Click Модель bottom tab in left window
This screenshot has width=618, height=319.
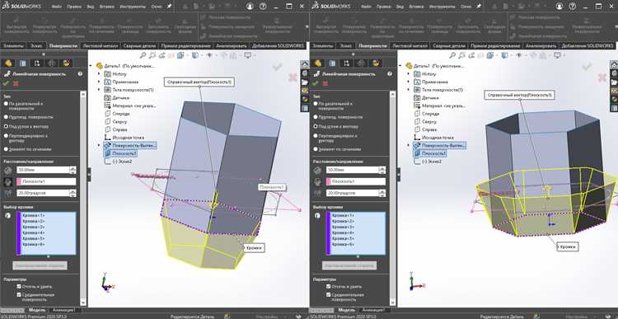(x=37, y=310)
